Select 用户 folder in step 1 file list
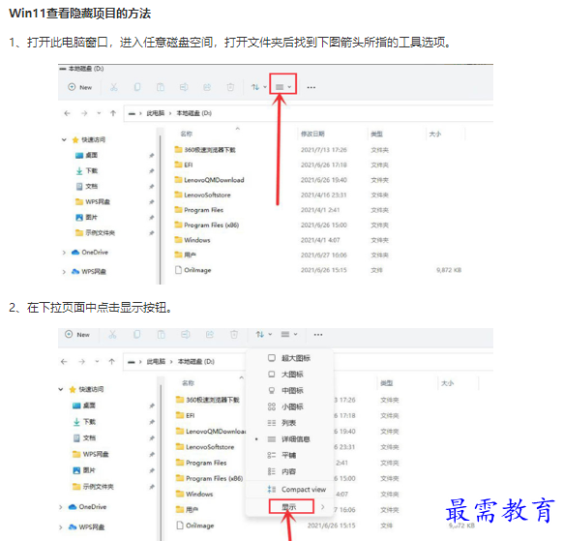 (x=186, y=255)
